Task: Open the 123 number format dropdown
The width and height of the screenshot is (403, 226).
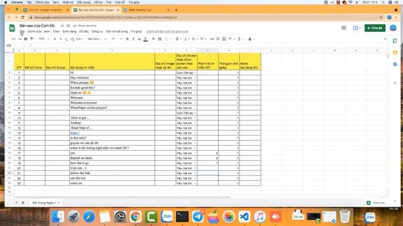Action: [79, 39]
